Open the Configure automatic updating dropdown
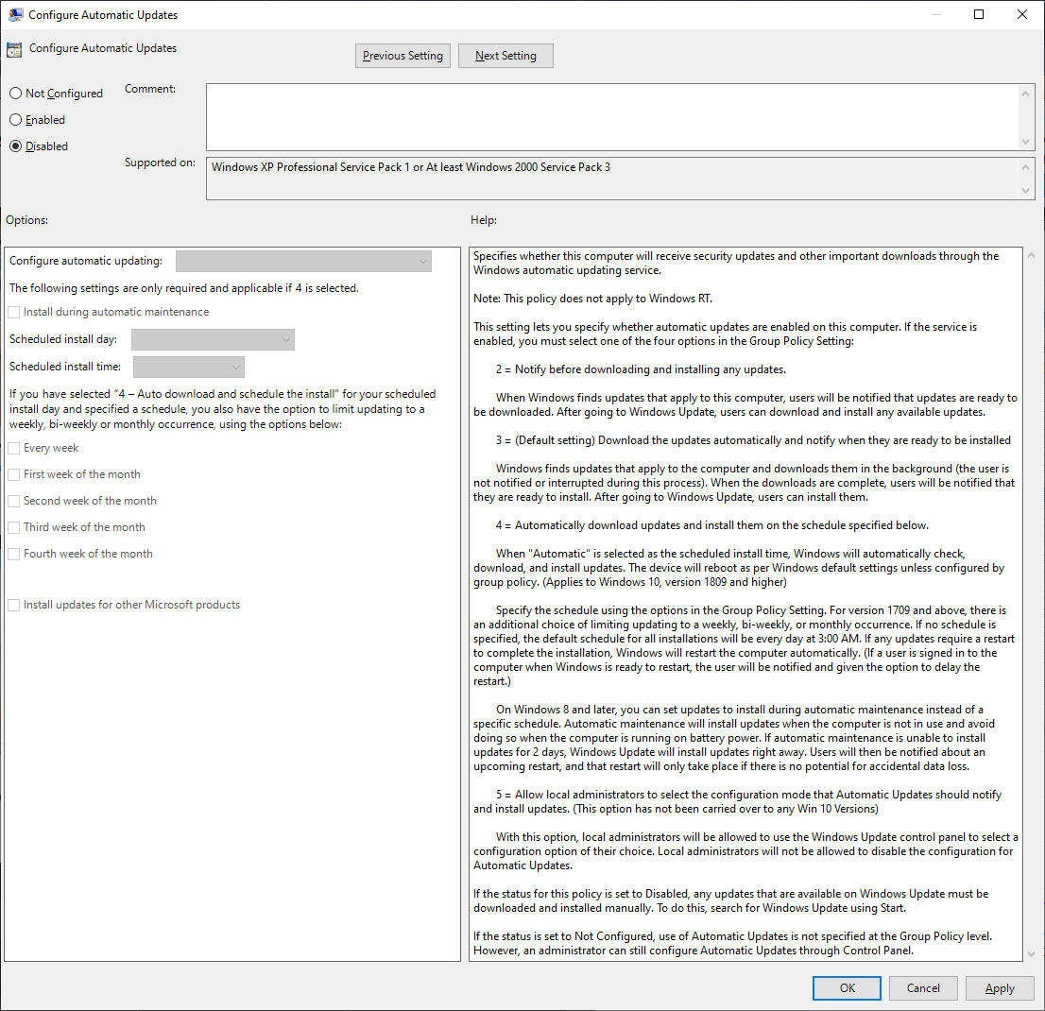Screen dimensions: 1045x1011 [x=303, y=261]
